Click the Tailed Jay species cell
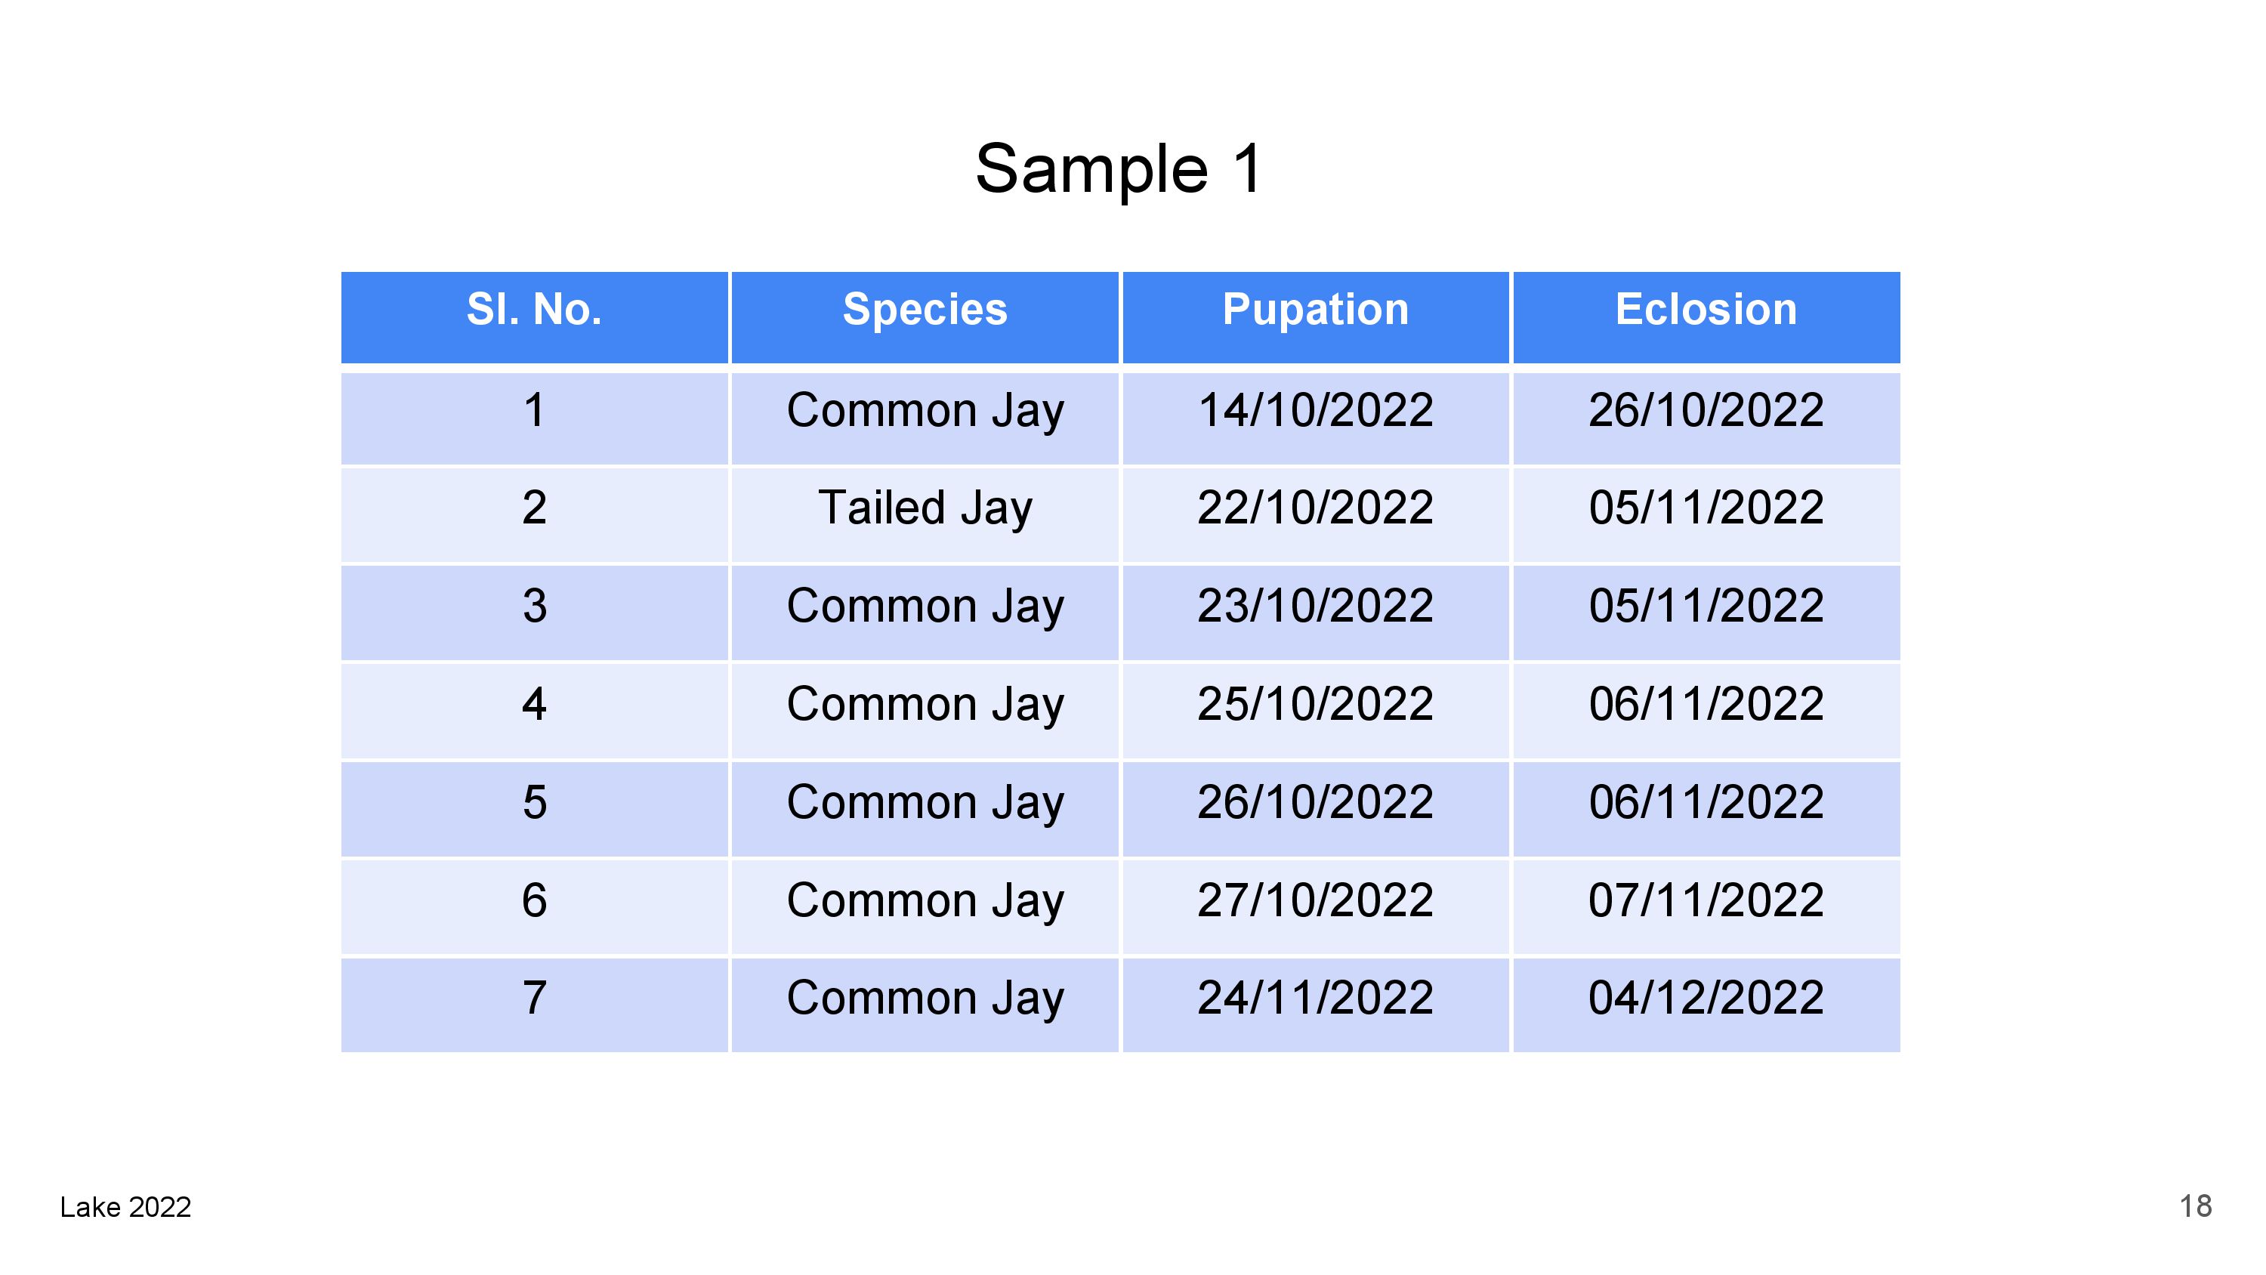Image resolution: width=2266 pixels, height=1275 pixels. (x=925, y=508)
